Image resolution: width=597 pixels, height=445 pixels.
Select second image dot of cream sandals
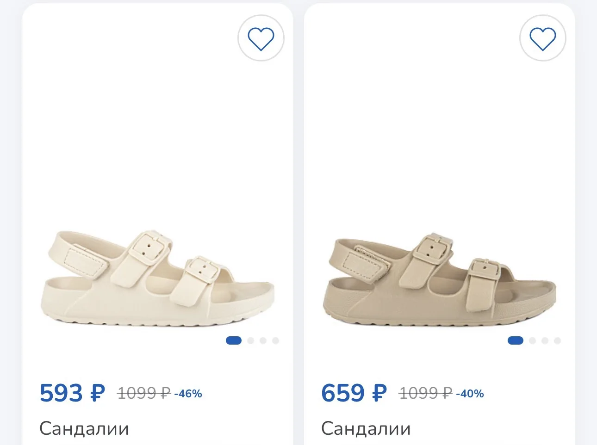tap(250, 341)
